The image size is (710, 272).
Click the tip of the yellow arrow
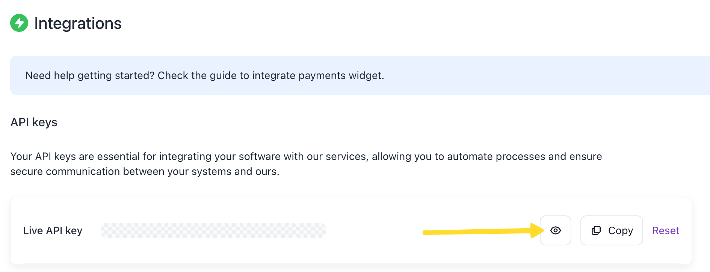coord(542,230)
